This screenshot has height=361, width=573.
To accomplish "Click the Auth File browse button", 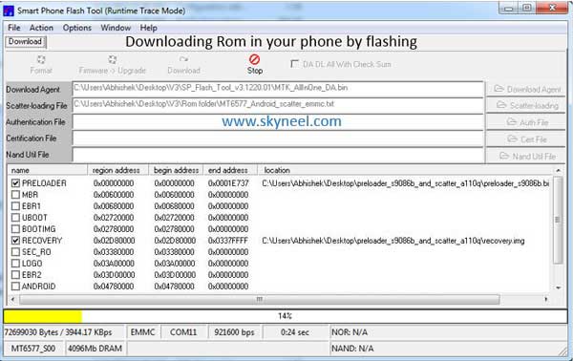I will 526,122.
